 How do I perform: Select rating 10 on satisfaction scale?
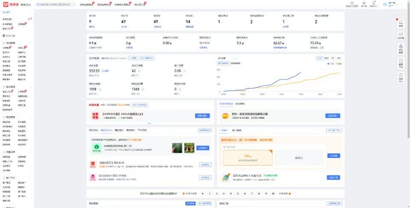[x=273, y=193]
